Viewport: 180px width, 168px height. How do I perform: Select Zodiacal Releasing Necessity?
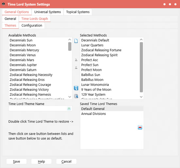click(38, 75)
